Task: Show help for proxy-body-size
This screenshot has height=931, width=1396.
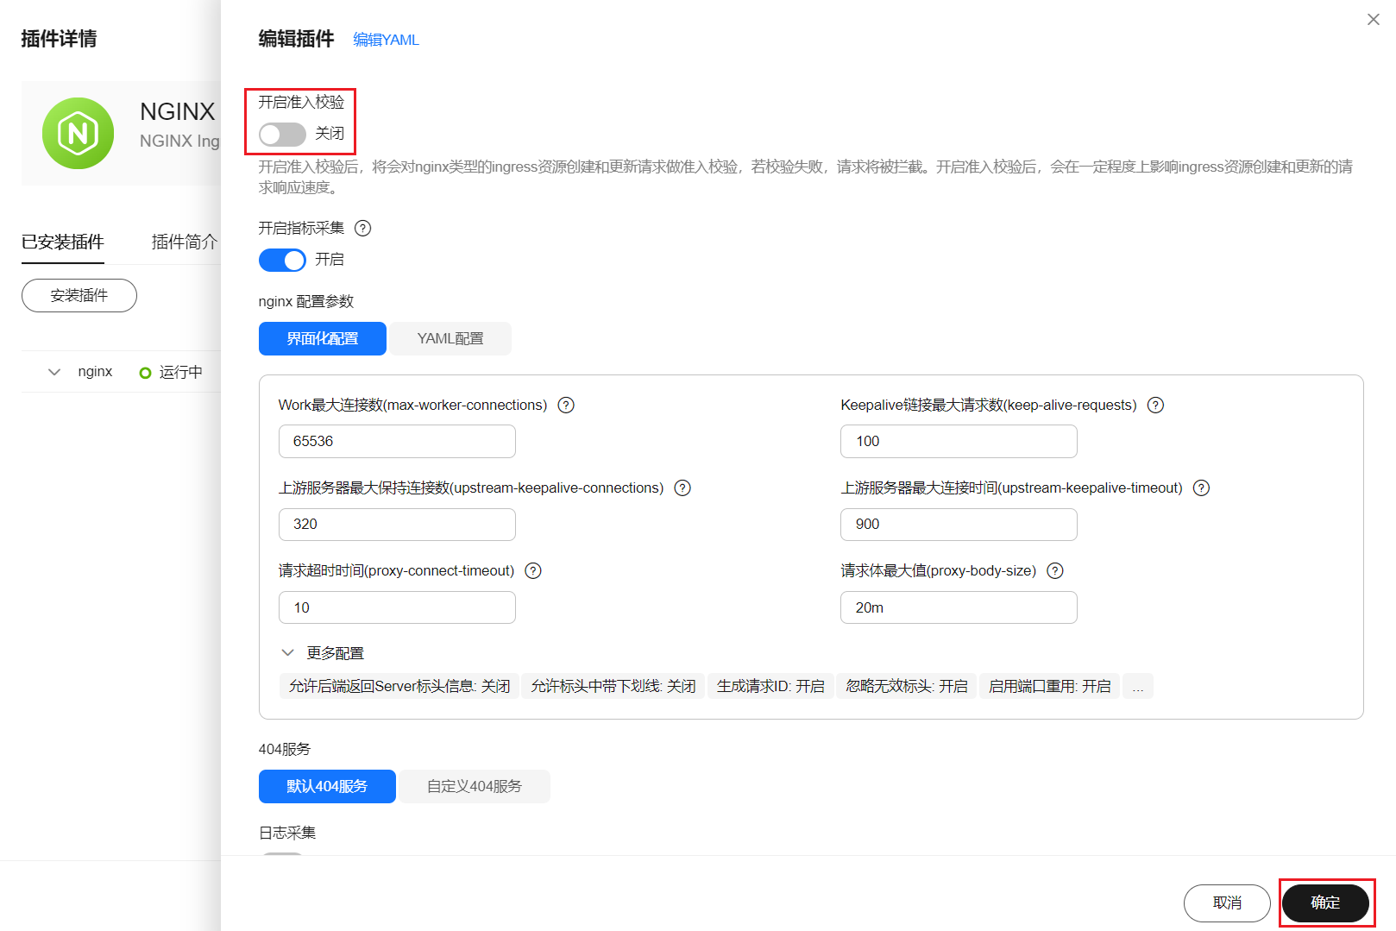Action: tap(1055, 571)
